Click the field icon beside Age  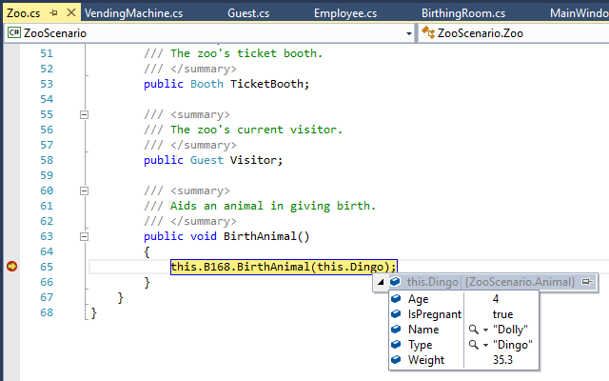(396, 299)
